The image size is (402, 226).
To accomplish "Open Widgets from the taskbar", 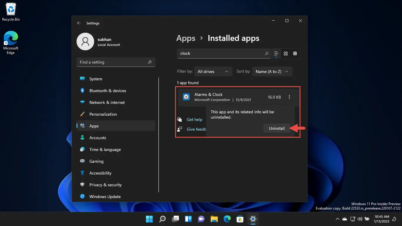I will [188, 219].
